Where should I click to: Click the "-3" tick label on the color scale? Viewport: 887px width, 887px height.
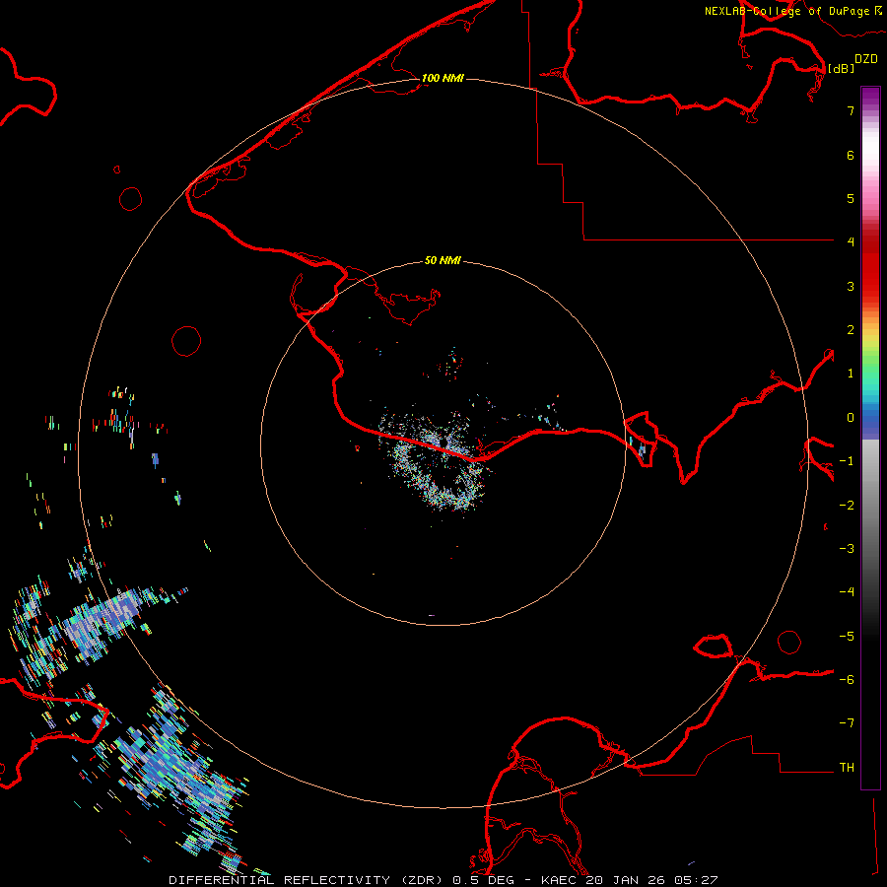point(847,549)
